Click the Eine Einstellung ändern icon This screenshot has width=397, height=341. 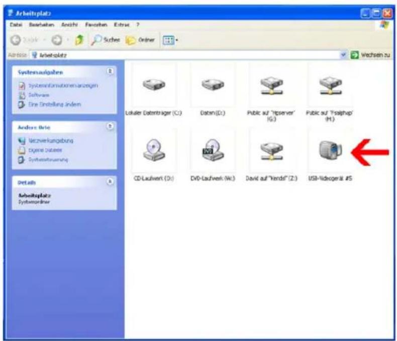[22, 104]
